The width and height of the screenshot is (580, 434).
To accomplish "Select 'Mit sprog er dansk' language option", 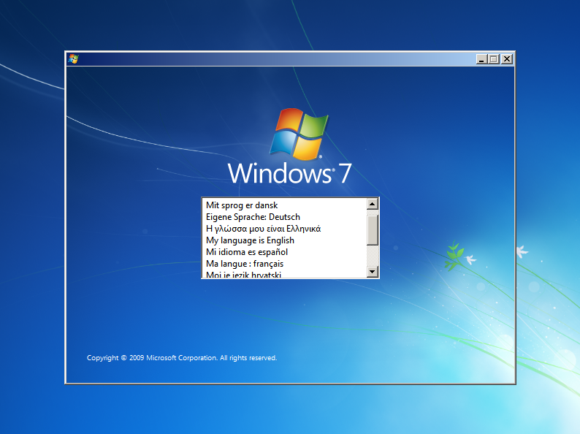I will (x=284, y=205).
